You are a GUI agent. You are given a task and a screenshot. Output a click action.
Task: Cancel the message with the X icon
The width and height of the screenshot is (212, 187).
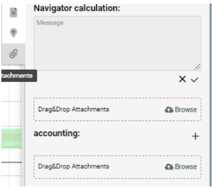click(x=182, y=79)
